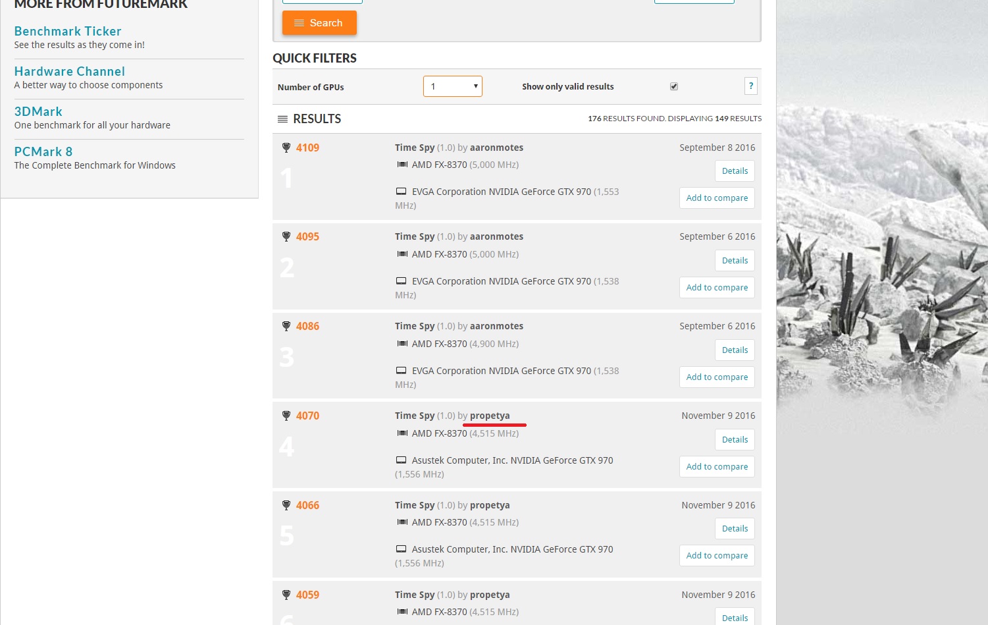The width and height of the screenshot is (988, 625).
Task: Click CPU icon in score 4070 result
Action: point(402,433)
